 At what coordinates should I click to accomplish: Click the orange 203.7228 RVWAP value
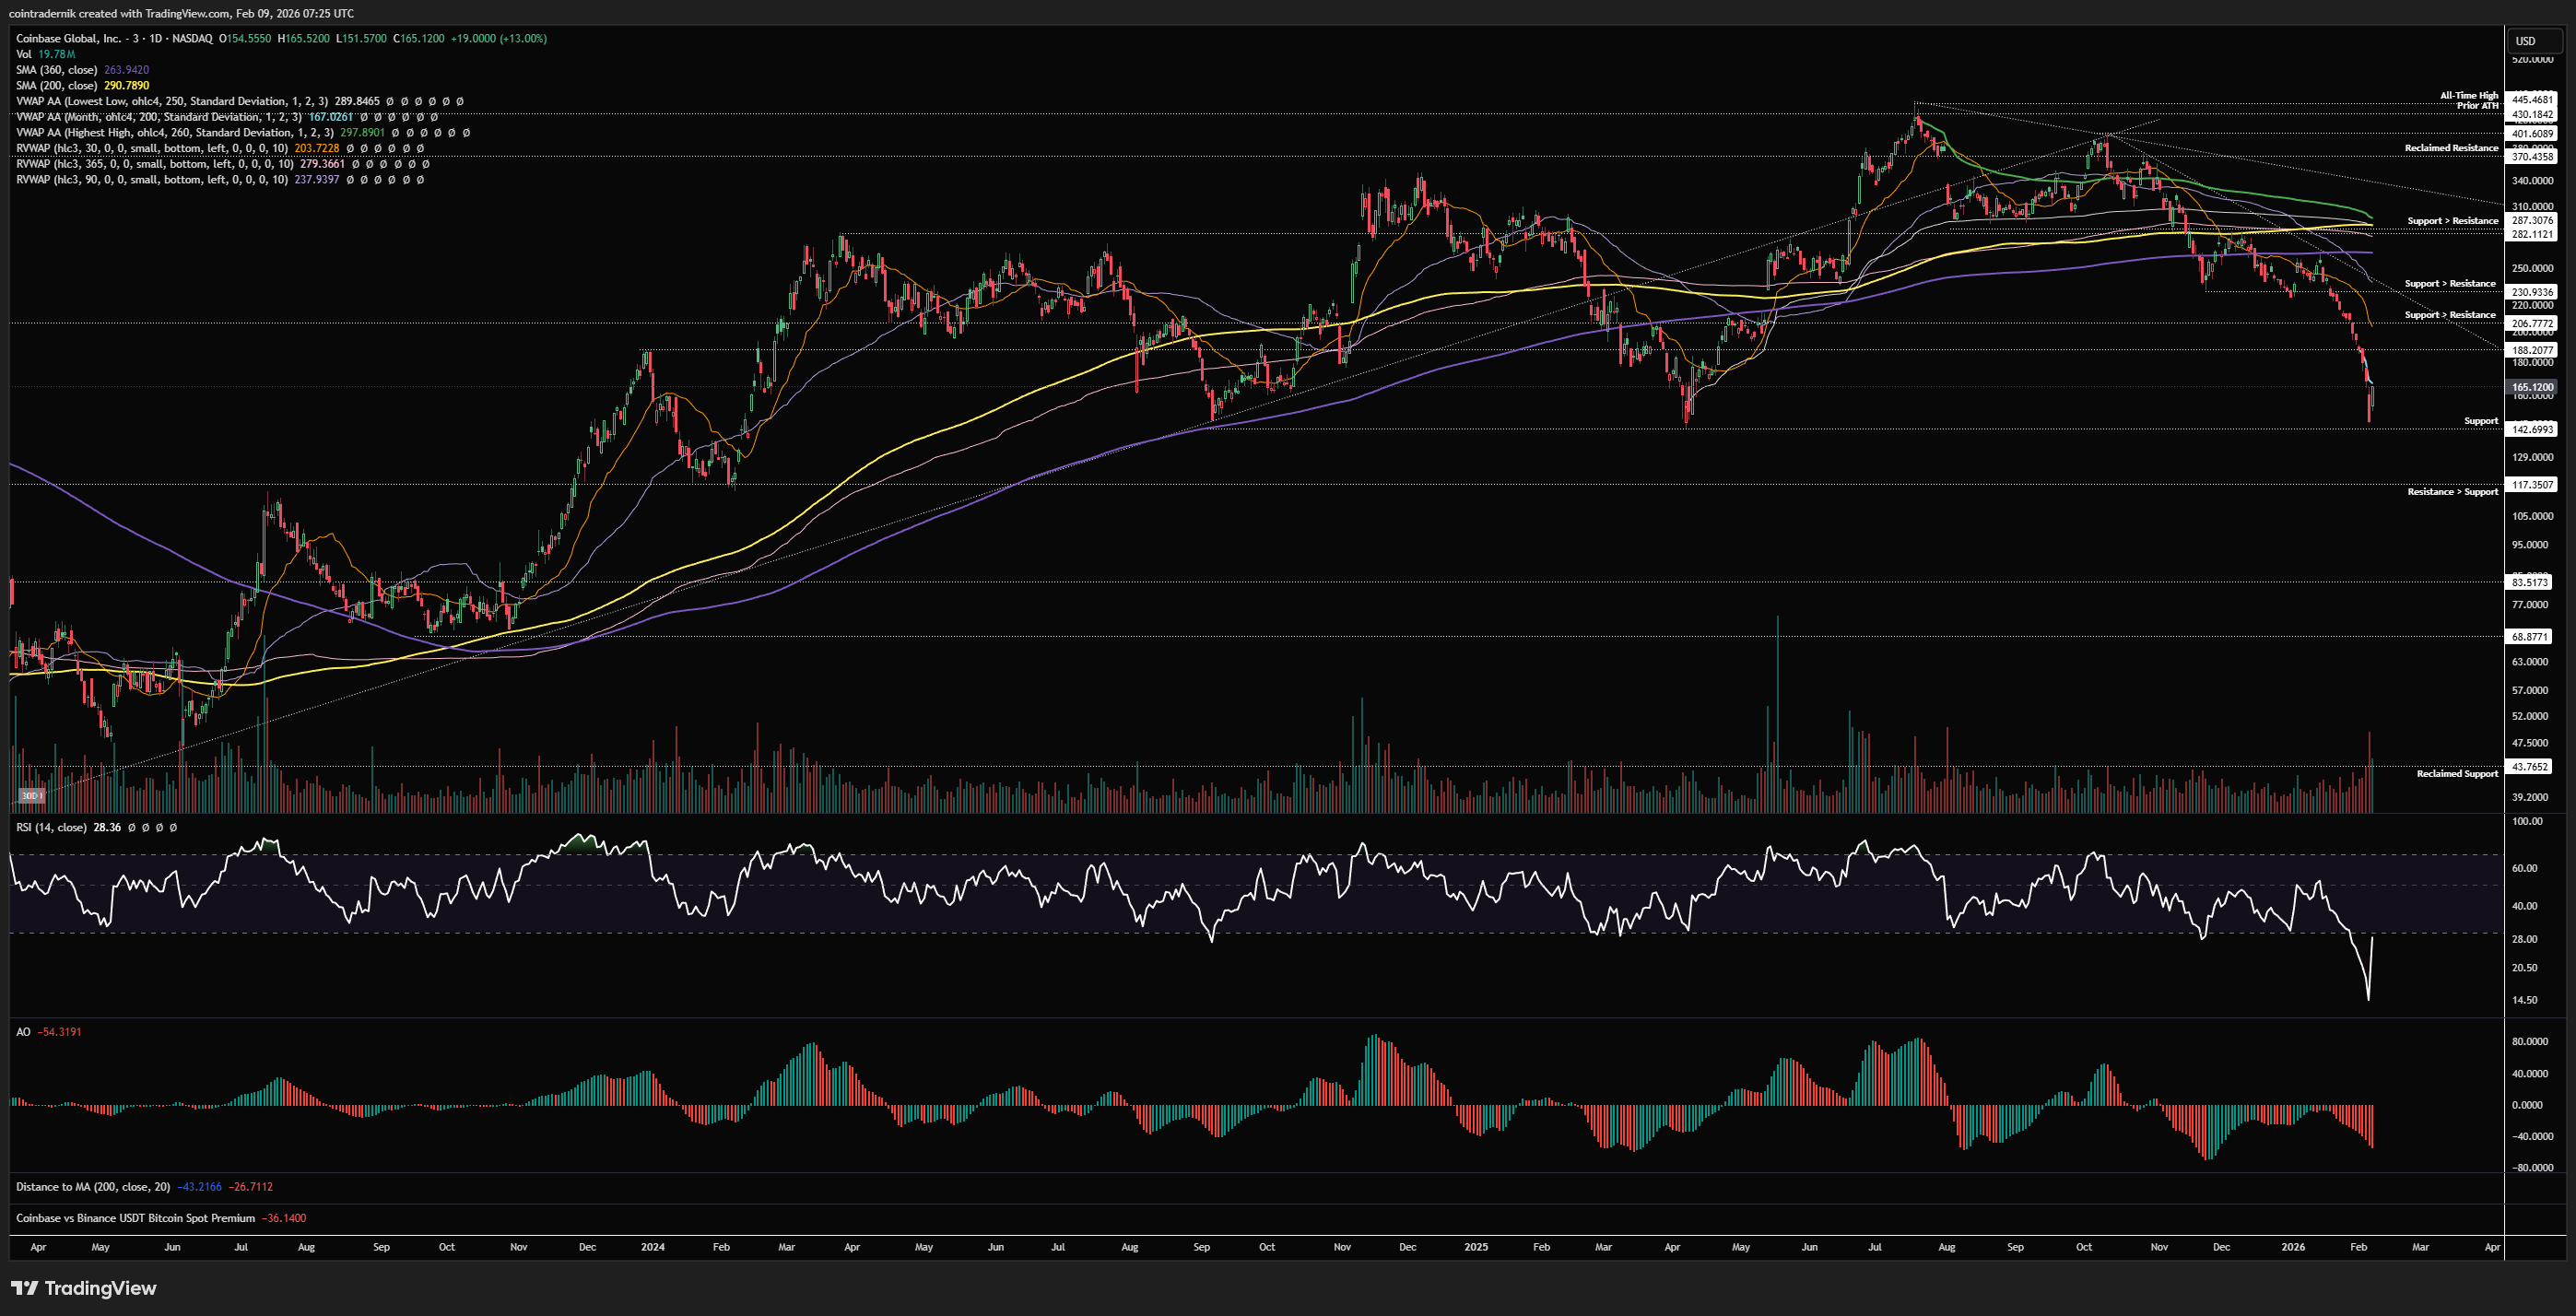pos(316,148)
